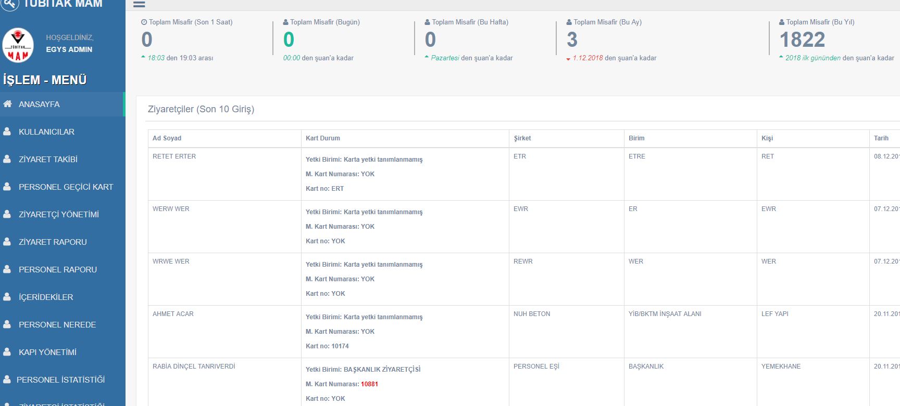
Task: Go to the İÇERİDEKİLER page
Action: pos(46,297)
